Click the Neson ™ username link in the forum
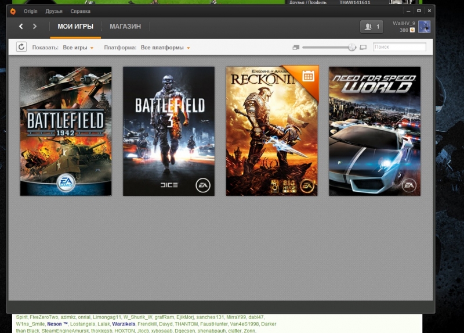Viewport: 464px width, 333px height. pyautogui.click(x=57, y=324)
